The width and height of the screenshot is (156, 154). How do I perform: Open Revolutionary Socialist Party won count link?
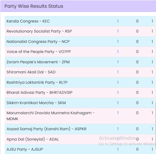[x=118, y=31]
